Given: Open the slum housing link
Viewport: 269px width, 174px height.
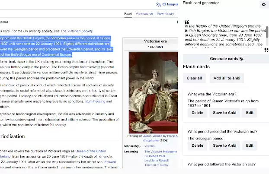Looking at the screenshot, I should pyautogui.click(x=95, y=101).
